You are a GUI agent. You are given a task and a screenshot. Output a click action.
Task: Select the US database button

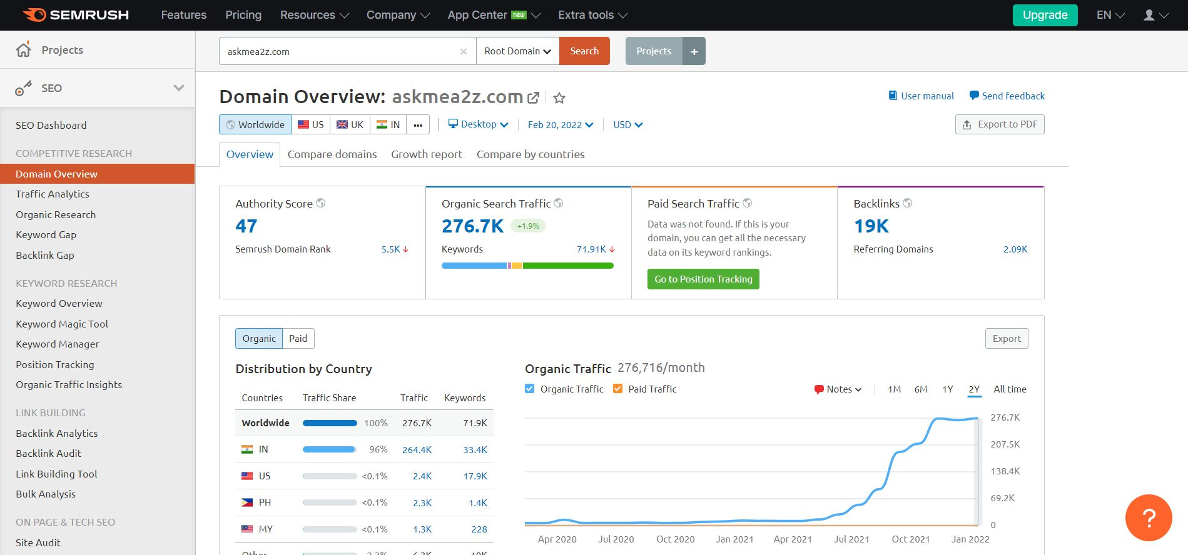pos(311,124)
